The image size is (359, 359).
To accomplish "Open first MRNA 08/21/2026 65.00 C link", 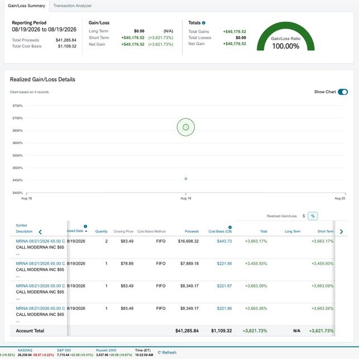I will [40, 241].
